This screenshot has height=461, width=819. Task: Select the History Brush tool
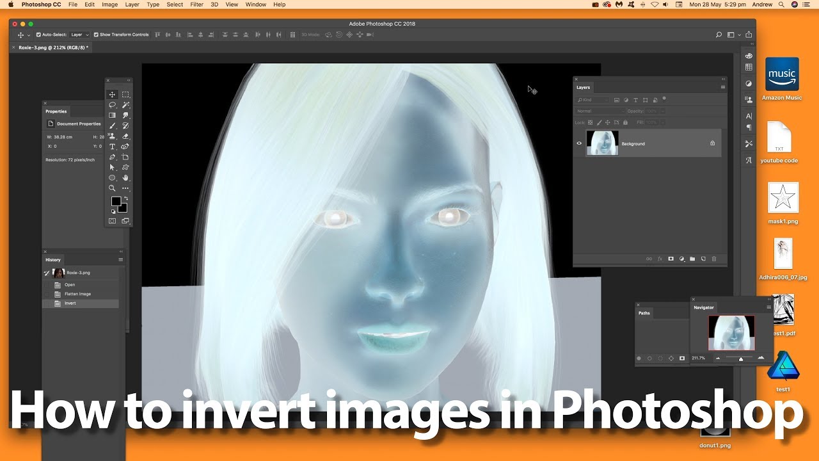tap(125, 125)
